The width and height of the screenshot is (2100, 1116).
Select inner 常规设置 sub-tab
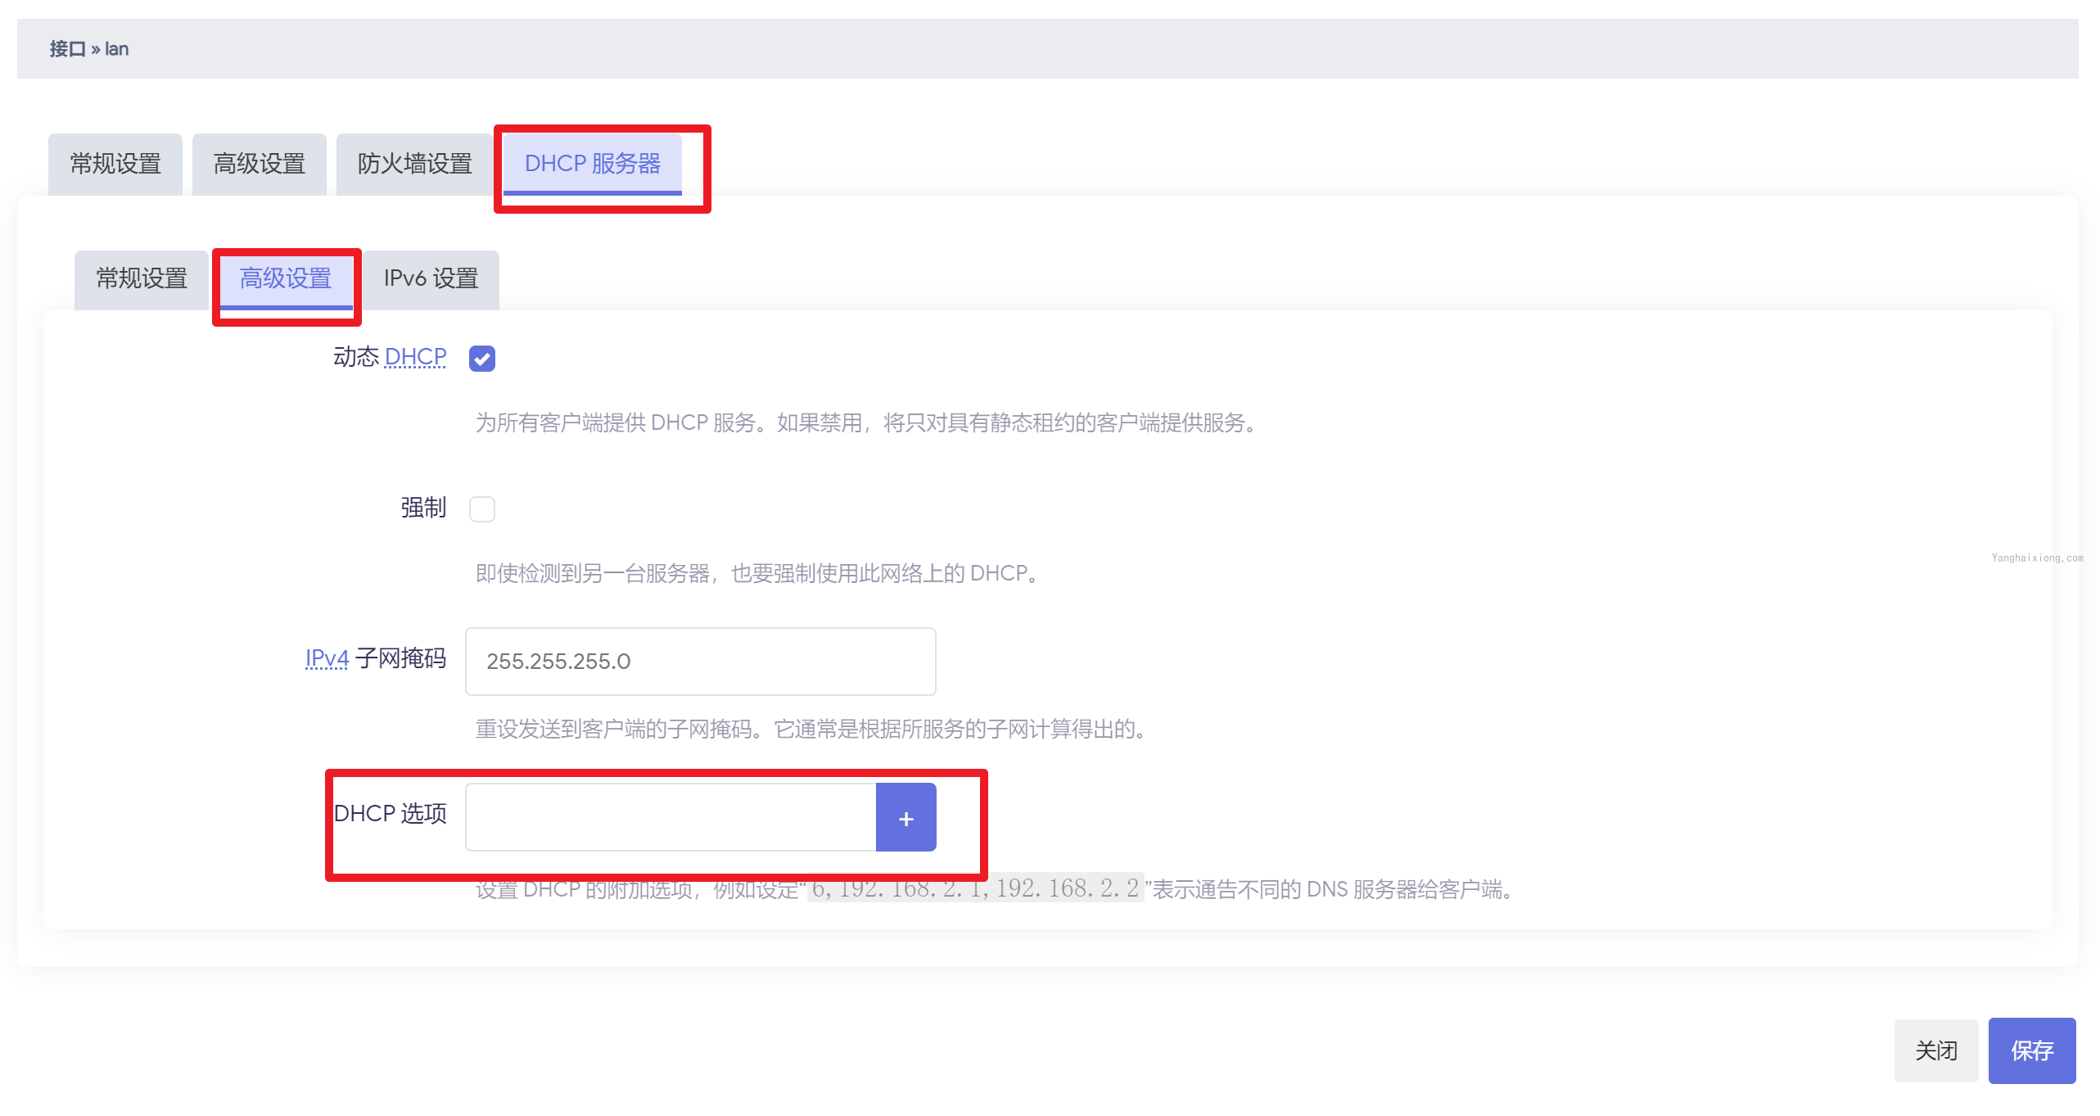pyautogui.click(x=142, y=278)
